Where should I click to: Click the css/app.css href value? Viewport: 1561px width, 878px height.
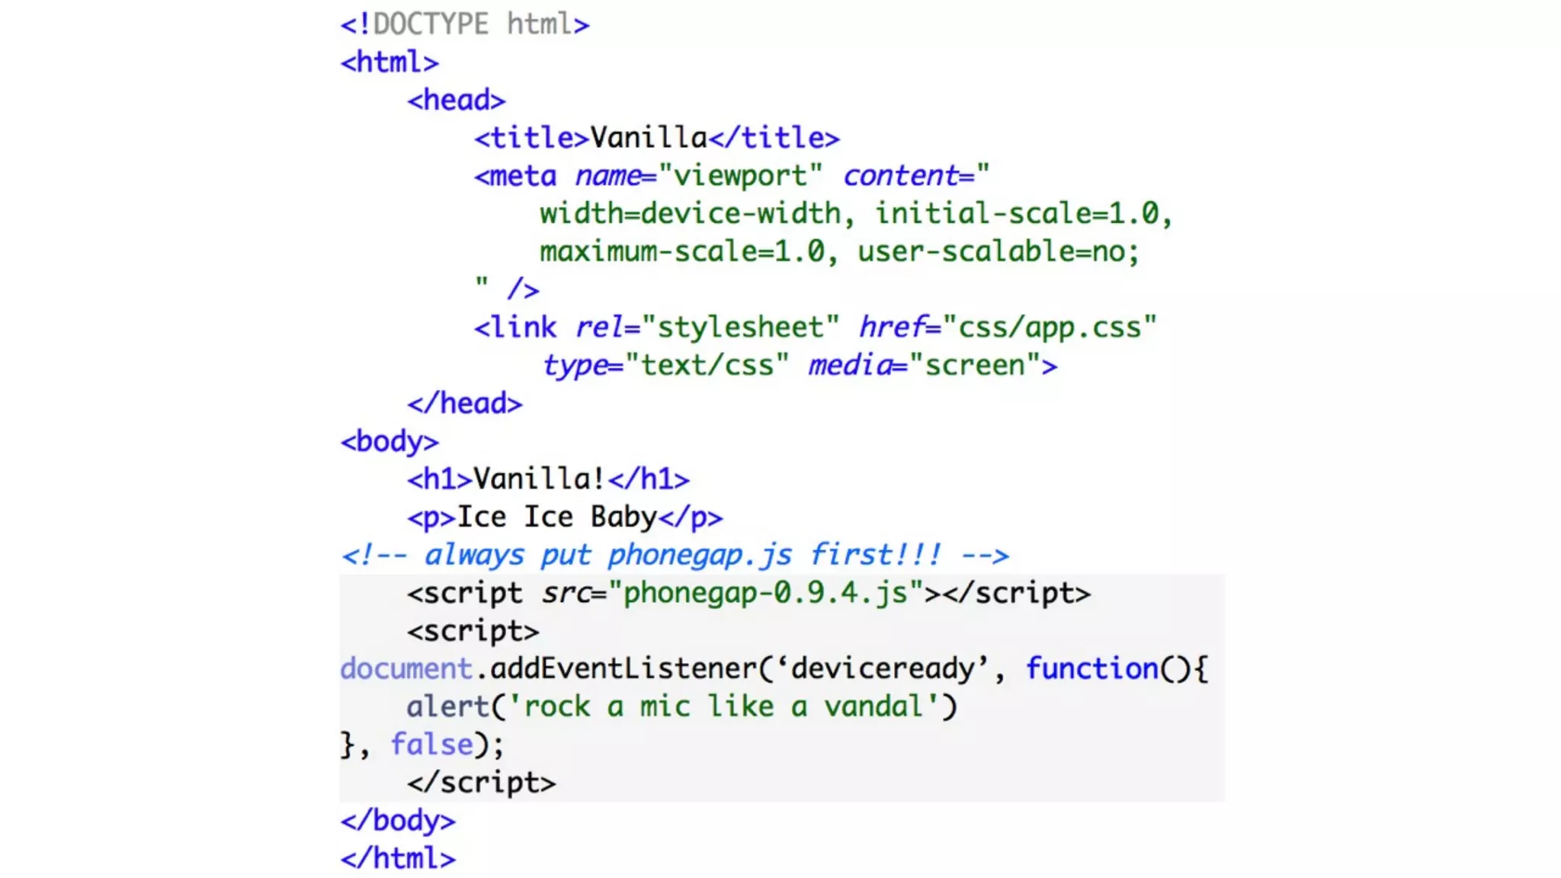(1049, 328)
